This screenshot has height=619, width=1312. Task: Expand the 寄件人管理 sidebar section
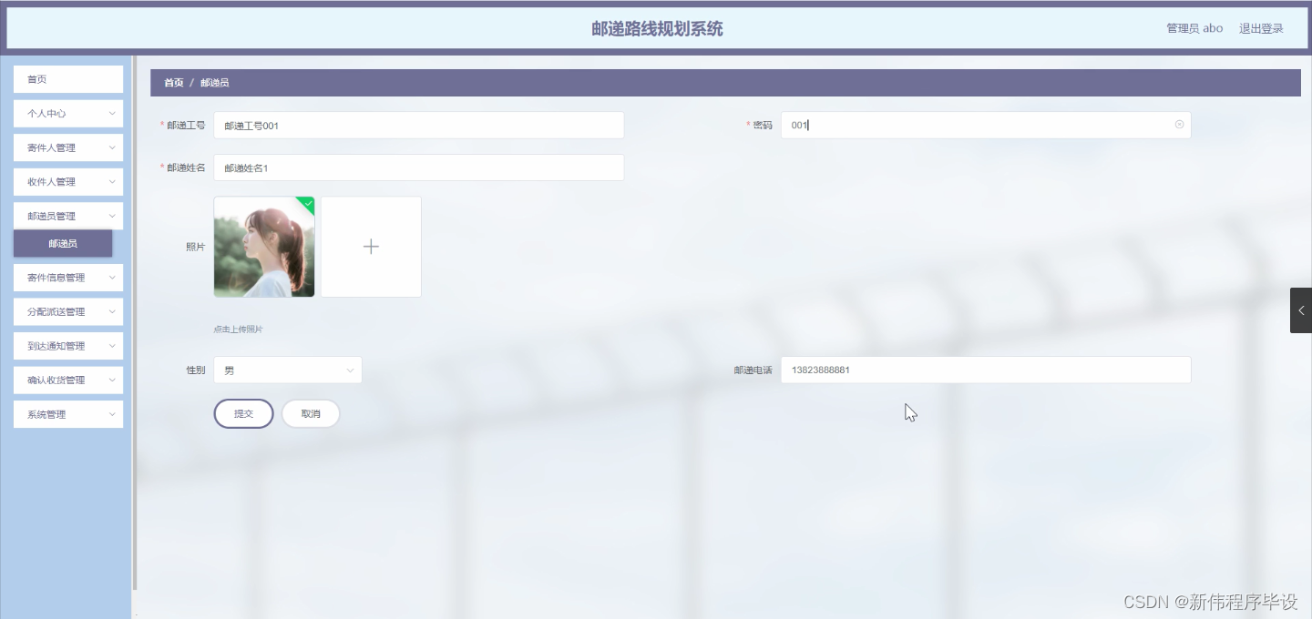click(x=67, y=147)
